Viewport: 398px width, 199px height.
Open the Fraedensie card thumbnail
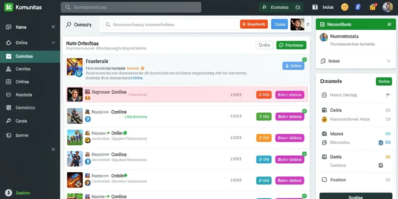point(75,66)
